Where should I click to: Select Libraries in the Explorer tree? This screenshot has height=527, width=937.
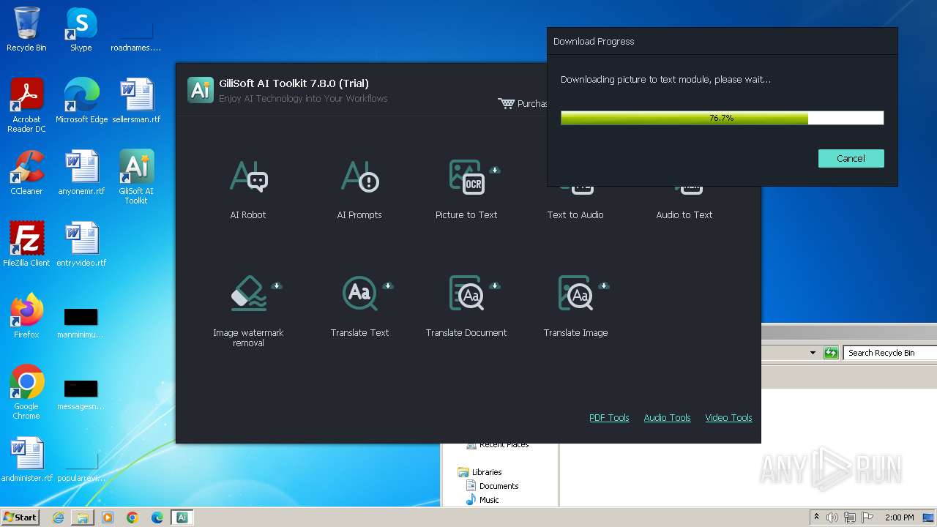[x=480, y=472]
